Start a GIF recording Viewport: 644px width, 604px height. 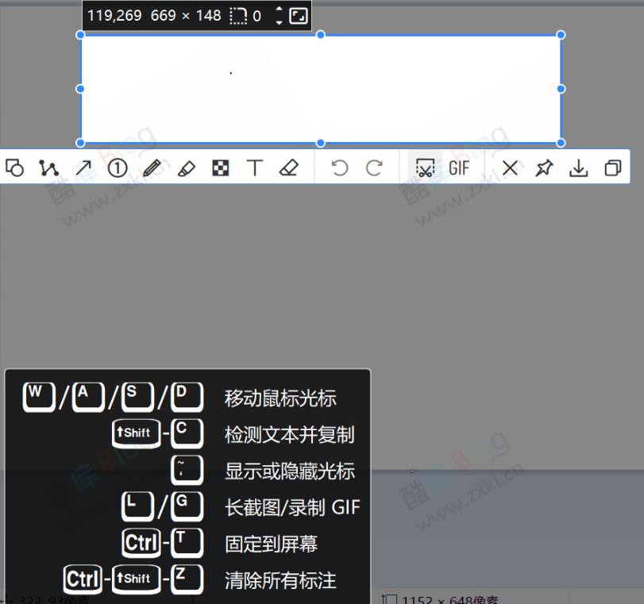459,167
